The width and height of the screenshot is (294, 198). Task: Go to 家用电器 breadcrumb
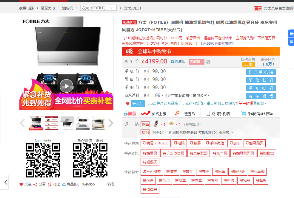point(27,8)
